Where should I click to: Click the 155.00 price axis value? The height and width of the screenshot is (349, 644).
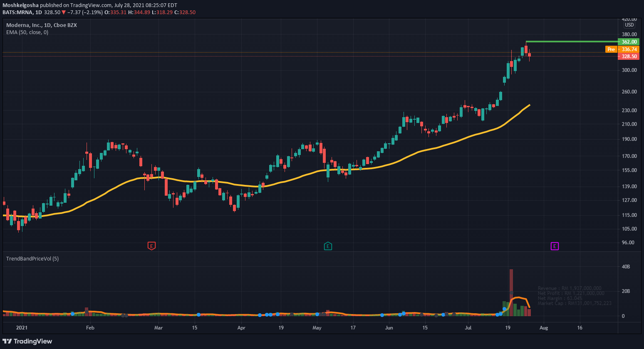[x=629, y=170]
